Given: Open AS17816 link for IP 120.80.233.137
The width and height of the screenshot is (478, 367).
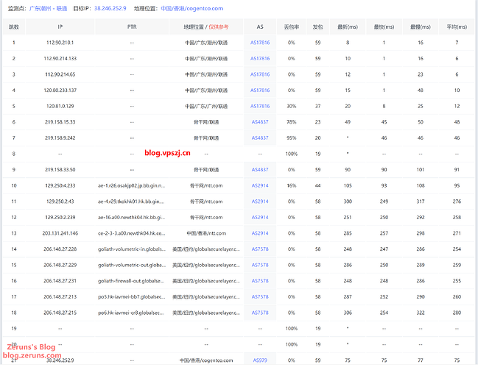Looking at the screenshot, I should pos(260,90).
